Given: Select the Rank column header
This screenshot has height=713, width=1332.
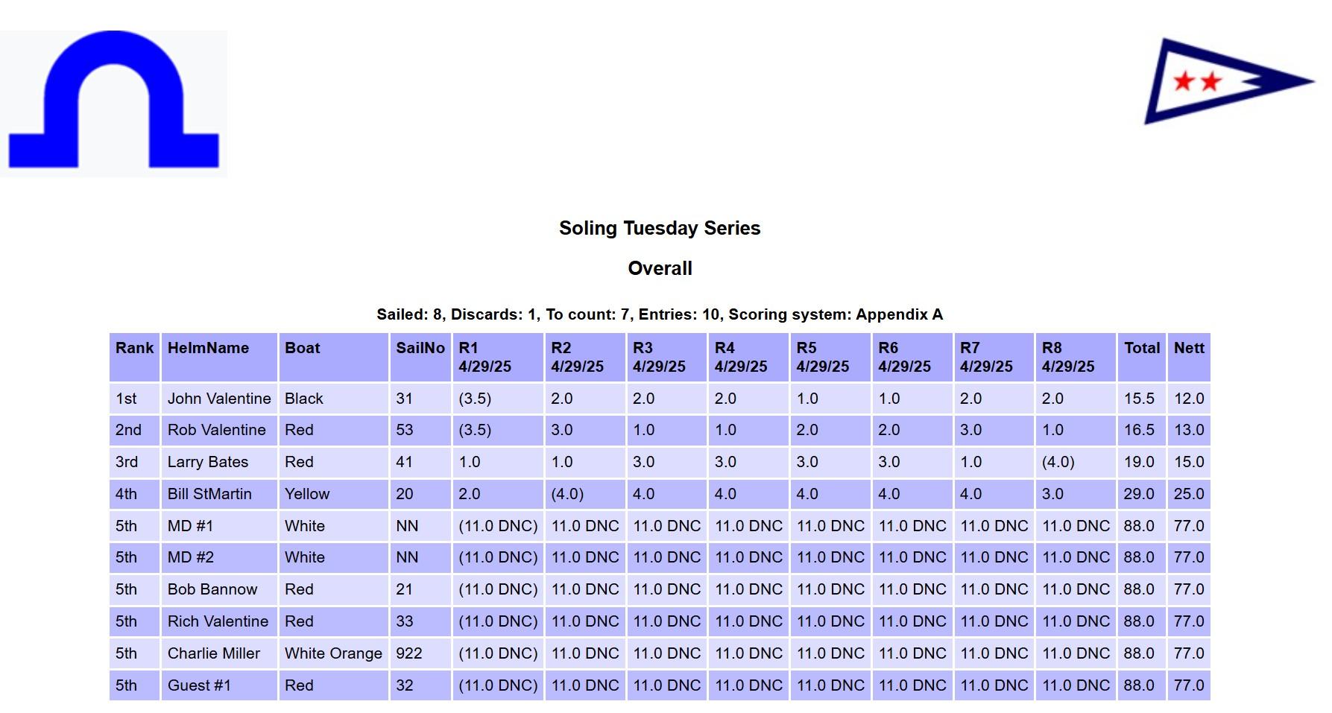Looking at the screenshot, I should click(134, 358).
